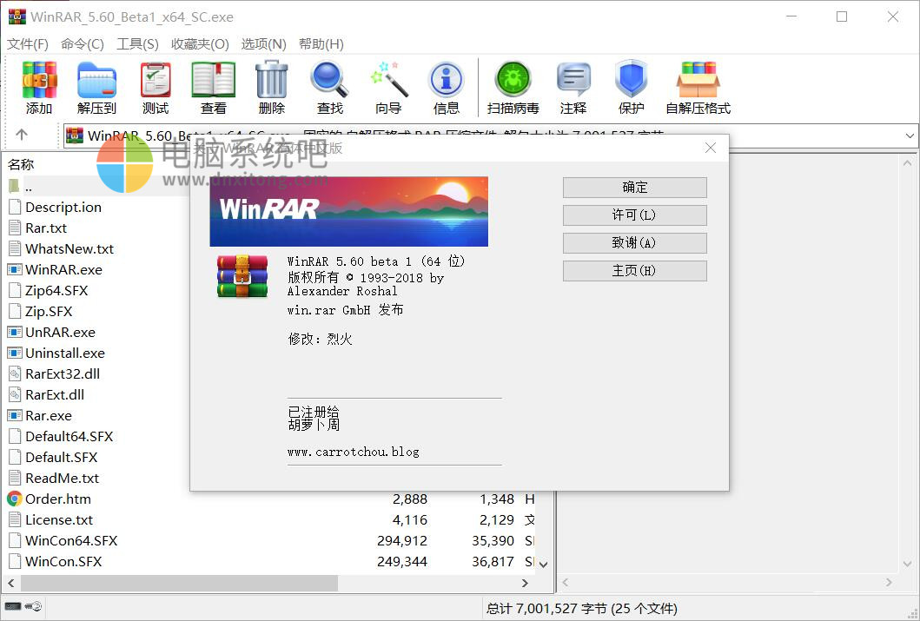Click the WinRAR app icon in title bar
Image resolution: width=920 pixels, height=621 pixels.
(17, 17)
